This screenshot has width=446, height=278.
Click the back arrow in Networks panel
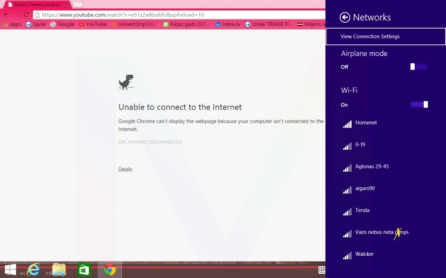[345, 17]
